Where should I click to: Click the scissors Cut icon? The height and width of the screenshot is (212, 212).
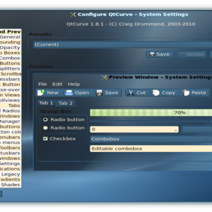(130, 93)
